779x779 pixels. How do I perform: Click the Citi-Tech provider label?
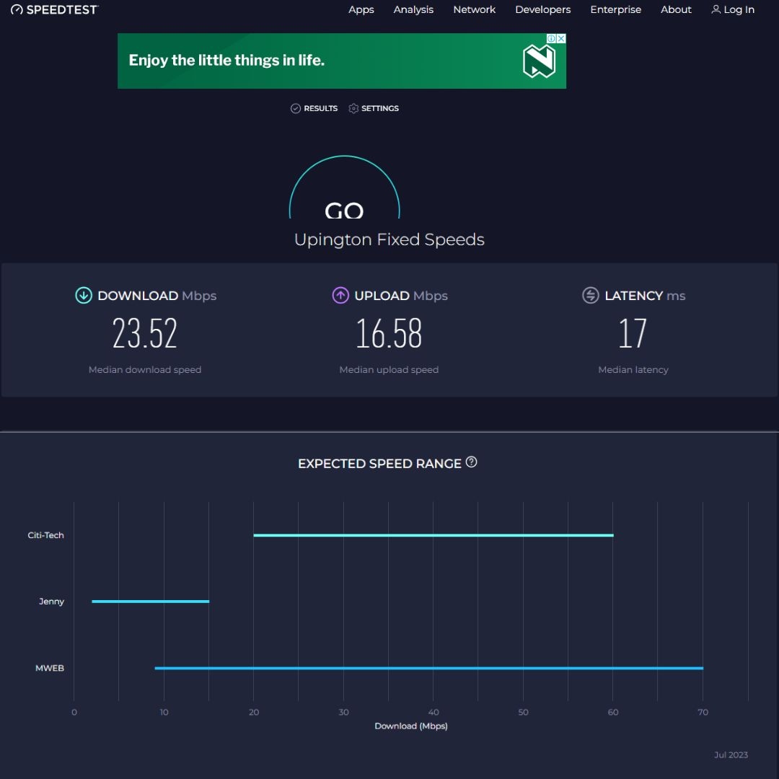click(x=45, y=535)
